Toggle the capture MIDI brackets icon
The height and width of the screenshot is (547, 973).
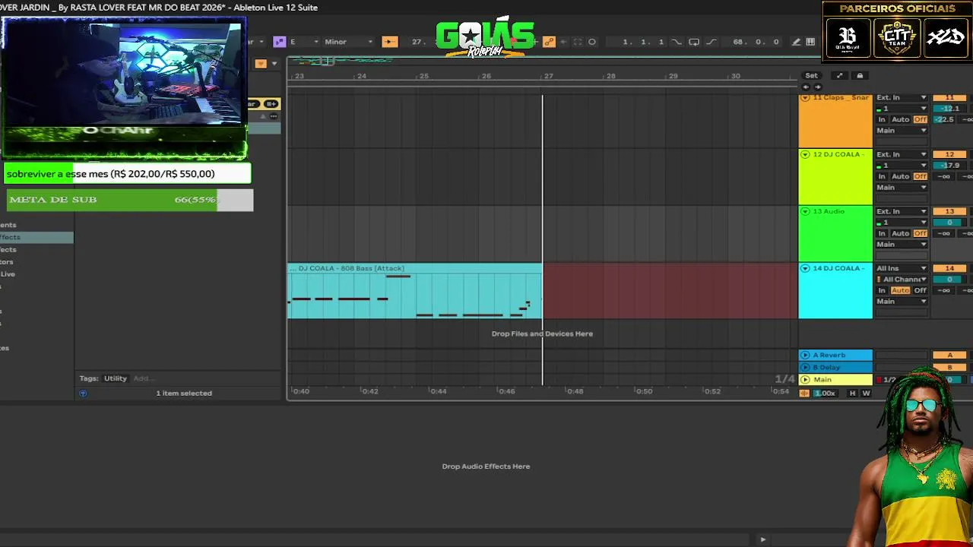[578, 42]
